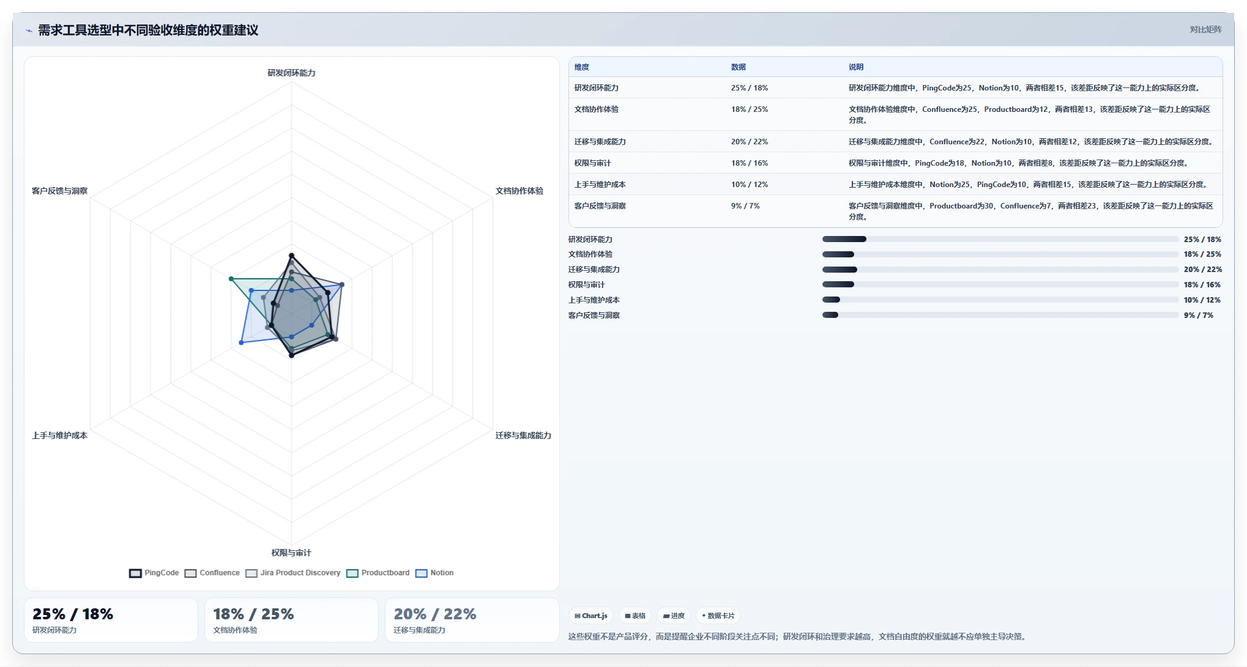1247x667 pixels.
Task: Open the 25% / 18% 研发闭环能力 stat card
Action: coord(111,620)
